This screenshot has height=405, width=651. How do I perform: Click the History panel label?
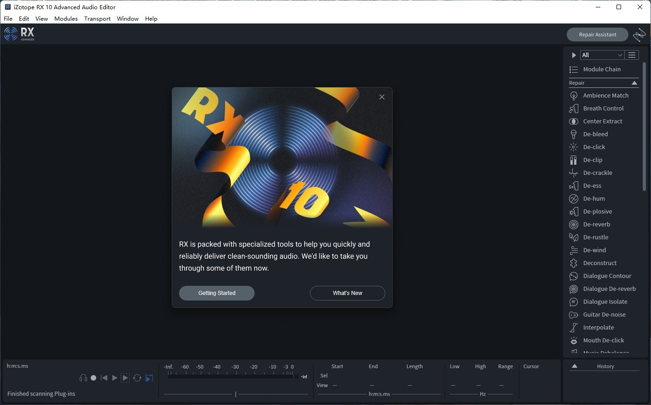605,367
